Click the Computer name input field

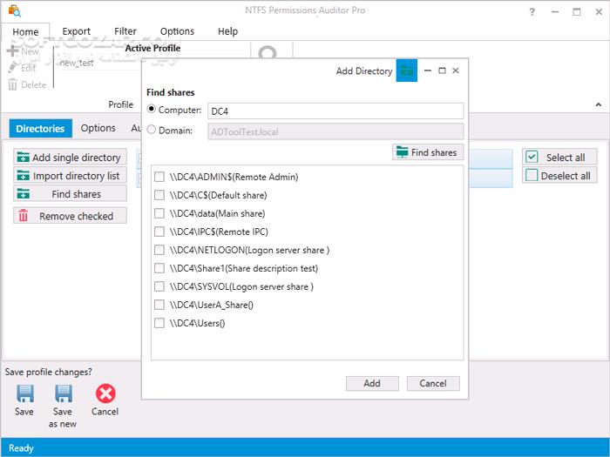click(x=335, y=111)
